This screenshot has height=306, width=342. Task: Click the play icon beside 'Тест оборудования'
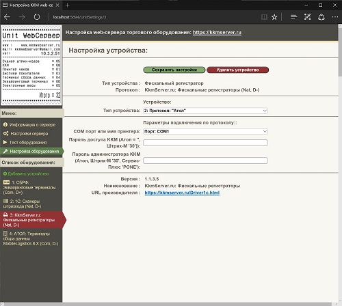(x=5, y=142)
